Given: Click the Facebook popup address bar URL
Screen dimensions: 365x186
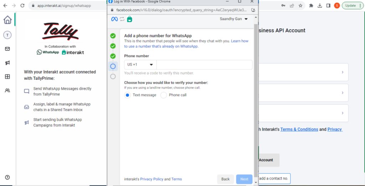Looking at the screenshot, I should [x=181, y=10].
